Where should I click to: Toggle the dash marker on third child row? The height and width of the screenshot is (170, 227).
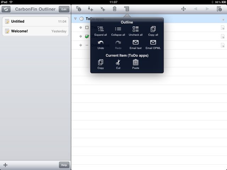pos(87,45)
